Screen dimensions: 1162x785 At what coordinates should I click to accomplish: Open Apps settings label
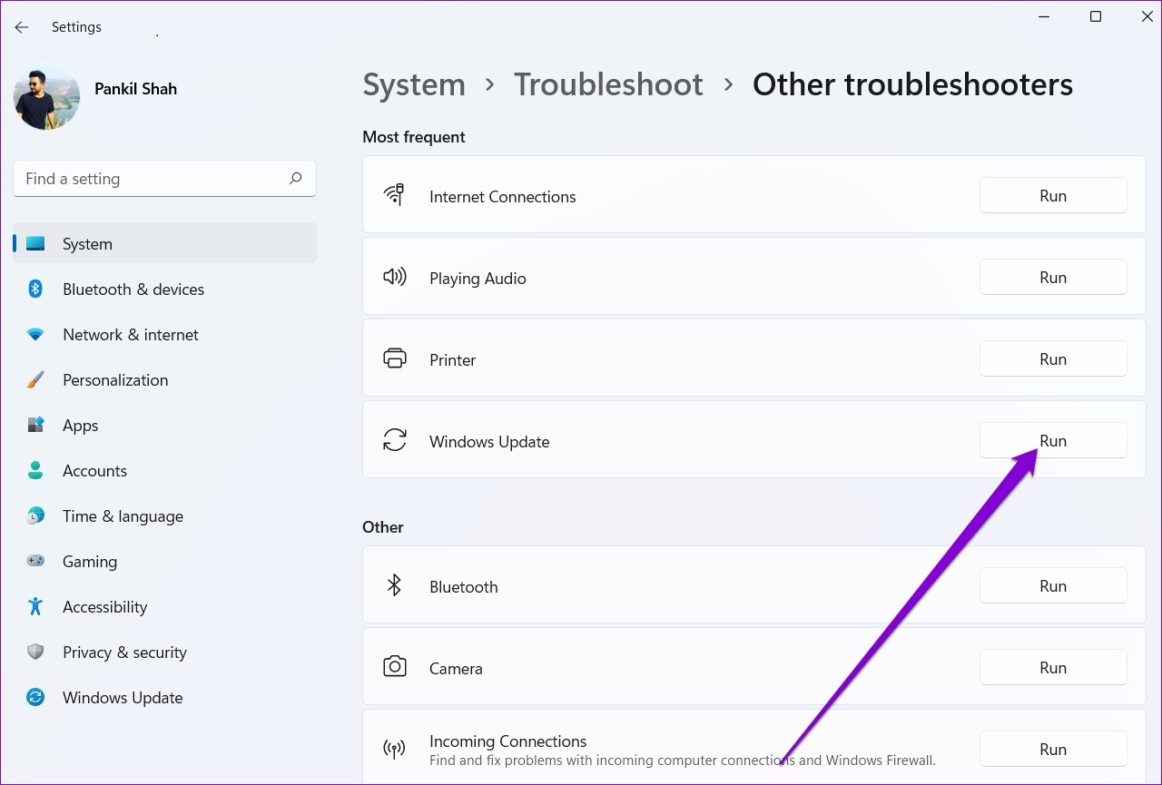tap(80, 426)
